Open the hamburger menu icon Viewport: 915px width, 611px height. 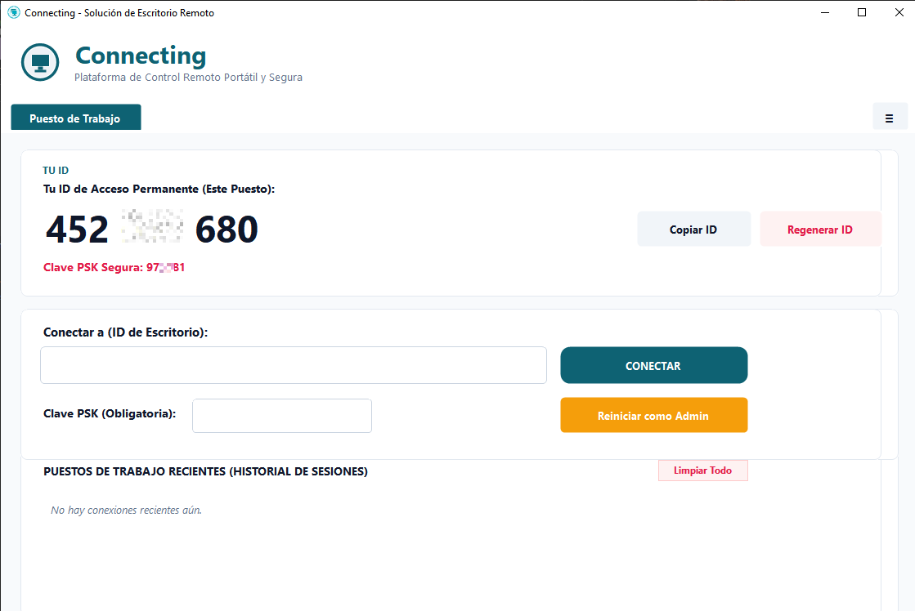pos(890,118)
